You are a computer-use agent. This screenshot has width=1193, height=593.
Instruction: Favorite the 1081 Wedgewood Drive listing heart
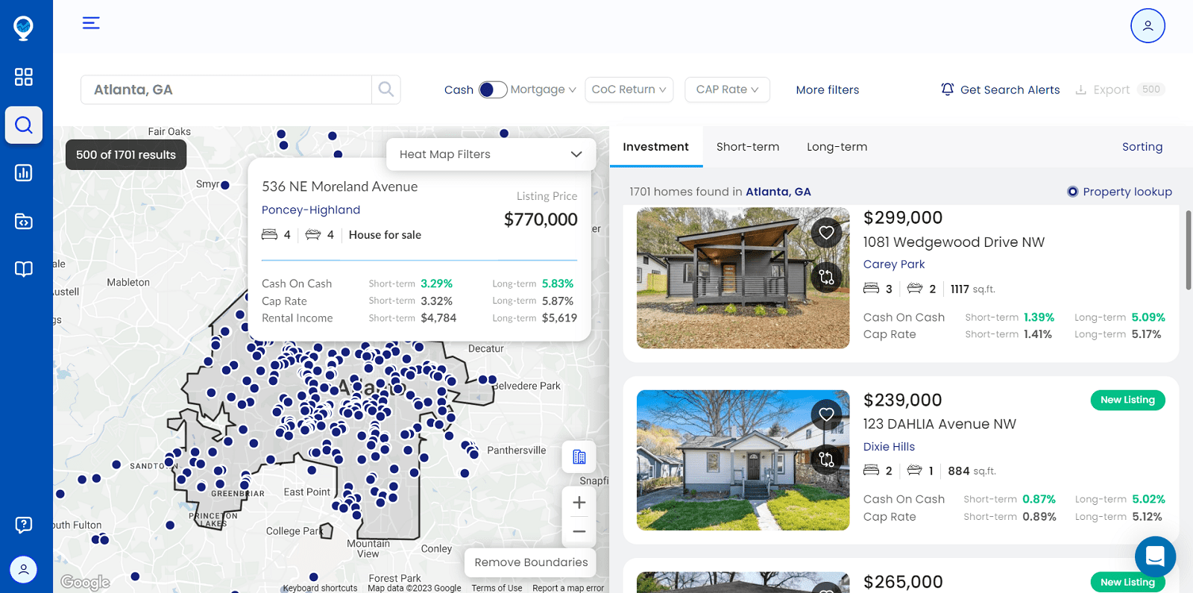click(826, 233)
